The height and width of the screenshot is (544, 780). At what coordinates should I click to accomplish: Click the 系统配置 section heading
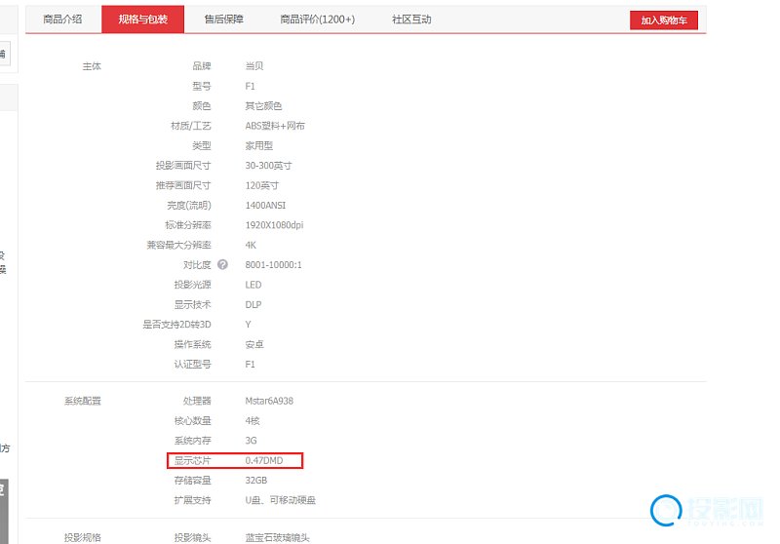pyautogui.click(x=83, y=401)
